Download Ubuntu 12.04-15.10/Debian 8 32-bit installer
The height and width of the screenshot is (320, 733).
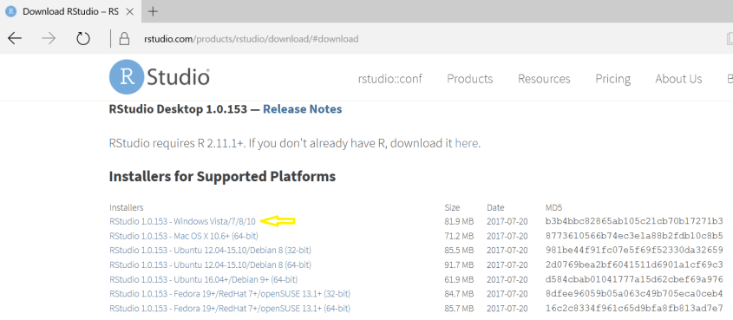click(211, 251)
